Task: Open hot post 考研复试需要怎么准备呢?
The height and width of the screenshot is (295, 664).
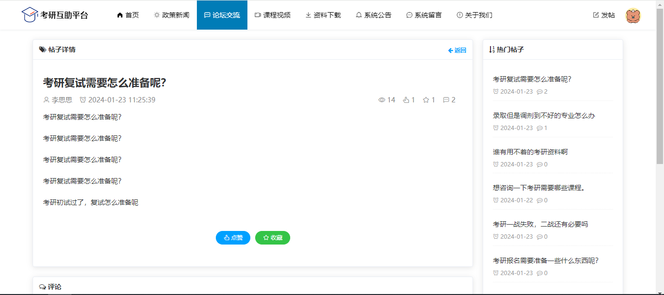Action: [x=532, y=79]
